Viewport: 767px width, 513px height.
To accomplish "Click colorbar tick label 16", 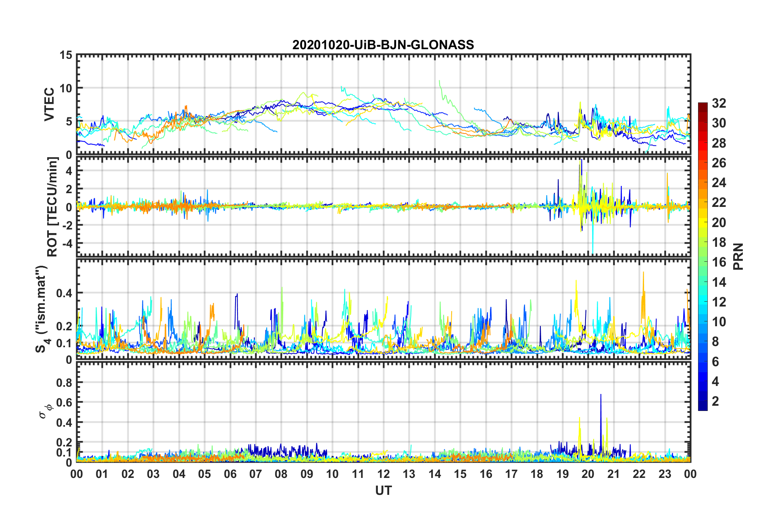I will pos(719,262).
